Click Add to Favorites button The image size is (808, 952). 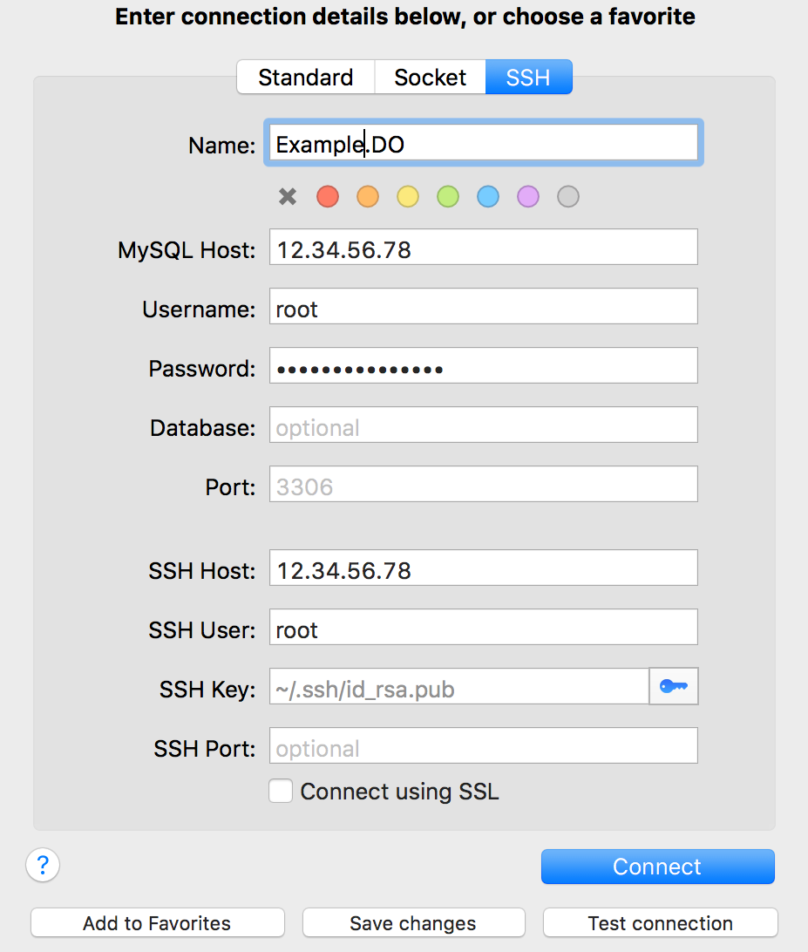tap(157, 923)
